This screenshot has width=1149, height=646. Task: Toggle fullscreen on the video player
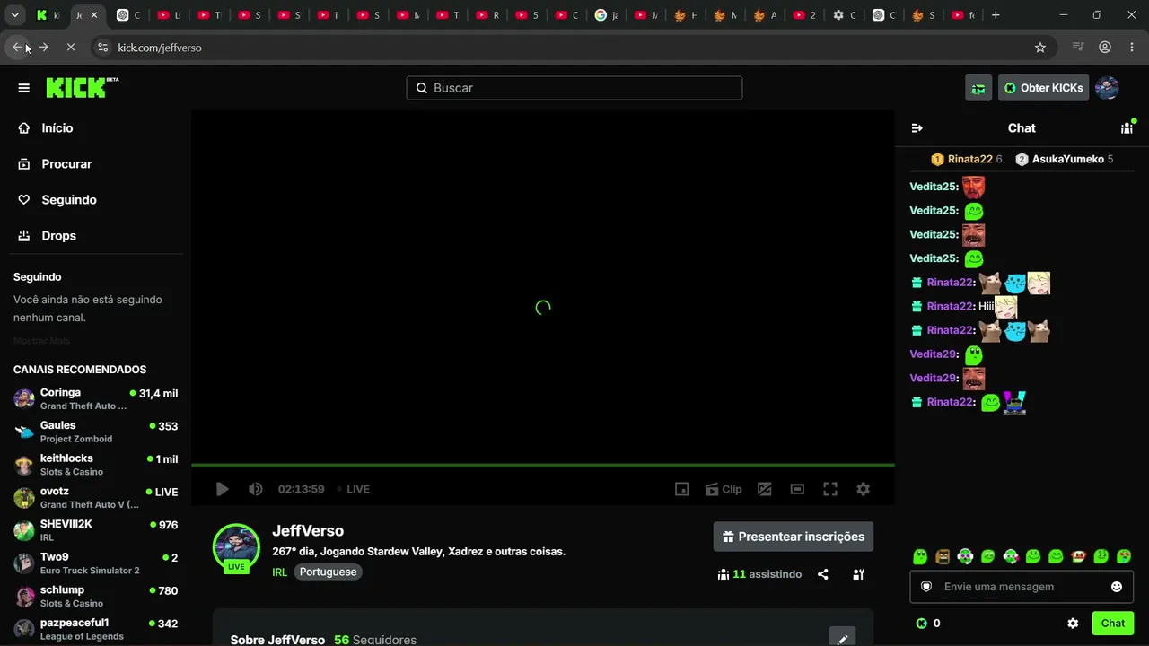[x=830, y=489]
